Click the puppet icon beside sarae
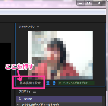 tap(20, 99)
